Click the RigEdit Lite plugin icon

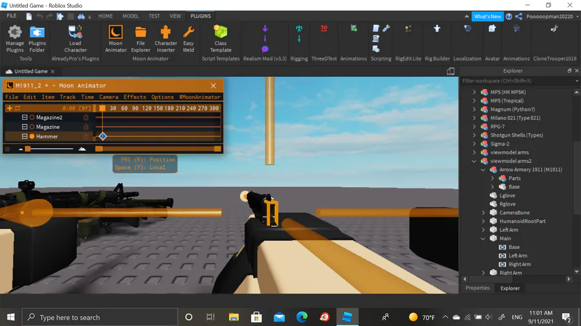(408, 28)
